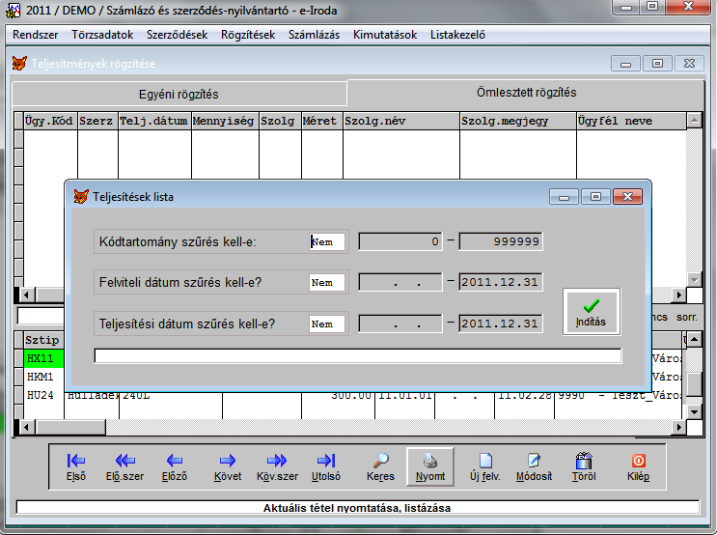717x535 pixels.
Task: Create new entry with Új felv.
Action: coord(485,467)
